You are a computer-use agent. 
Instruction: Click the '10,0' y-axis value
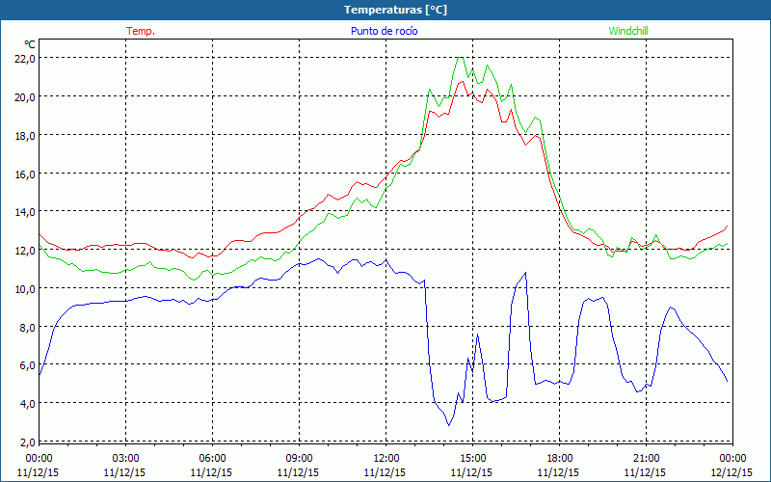(x=25, y=288)
